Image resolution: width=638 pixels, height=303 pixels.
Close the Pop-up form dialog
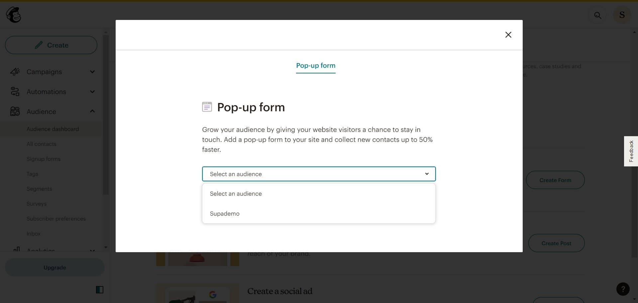508,35
